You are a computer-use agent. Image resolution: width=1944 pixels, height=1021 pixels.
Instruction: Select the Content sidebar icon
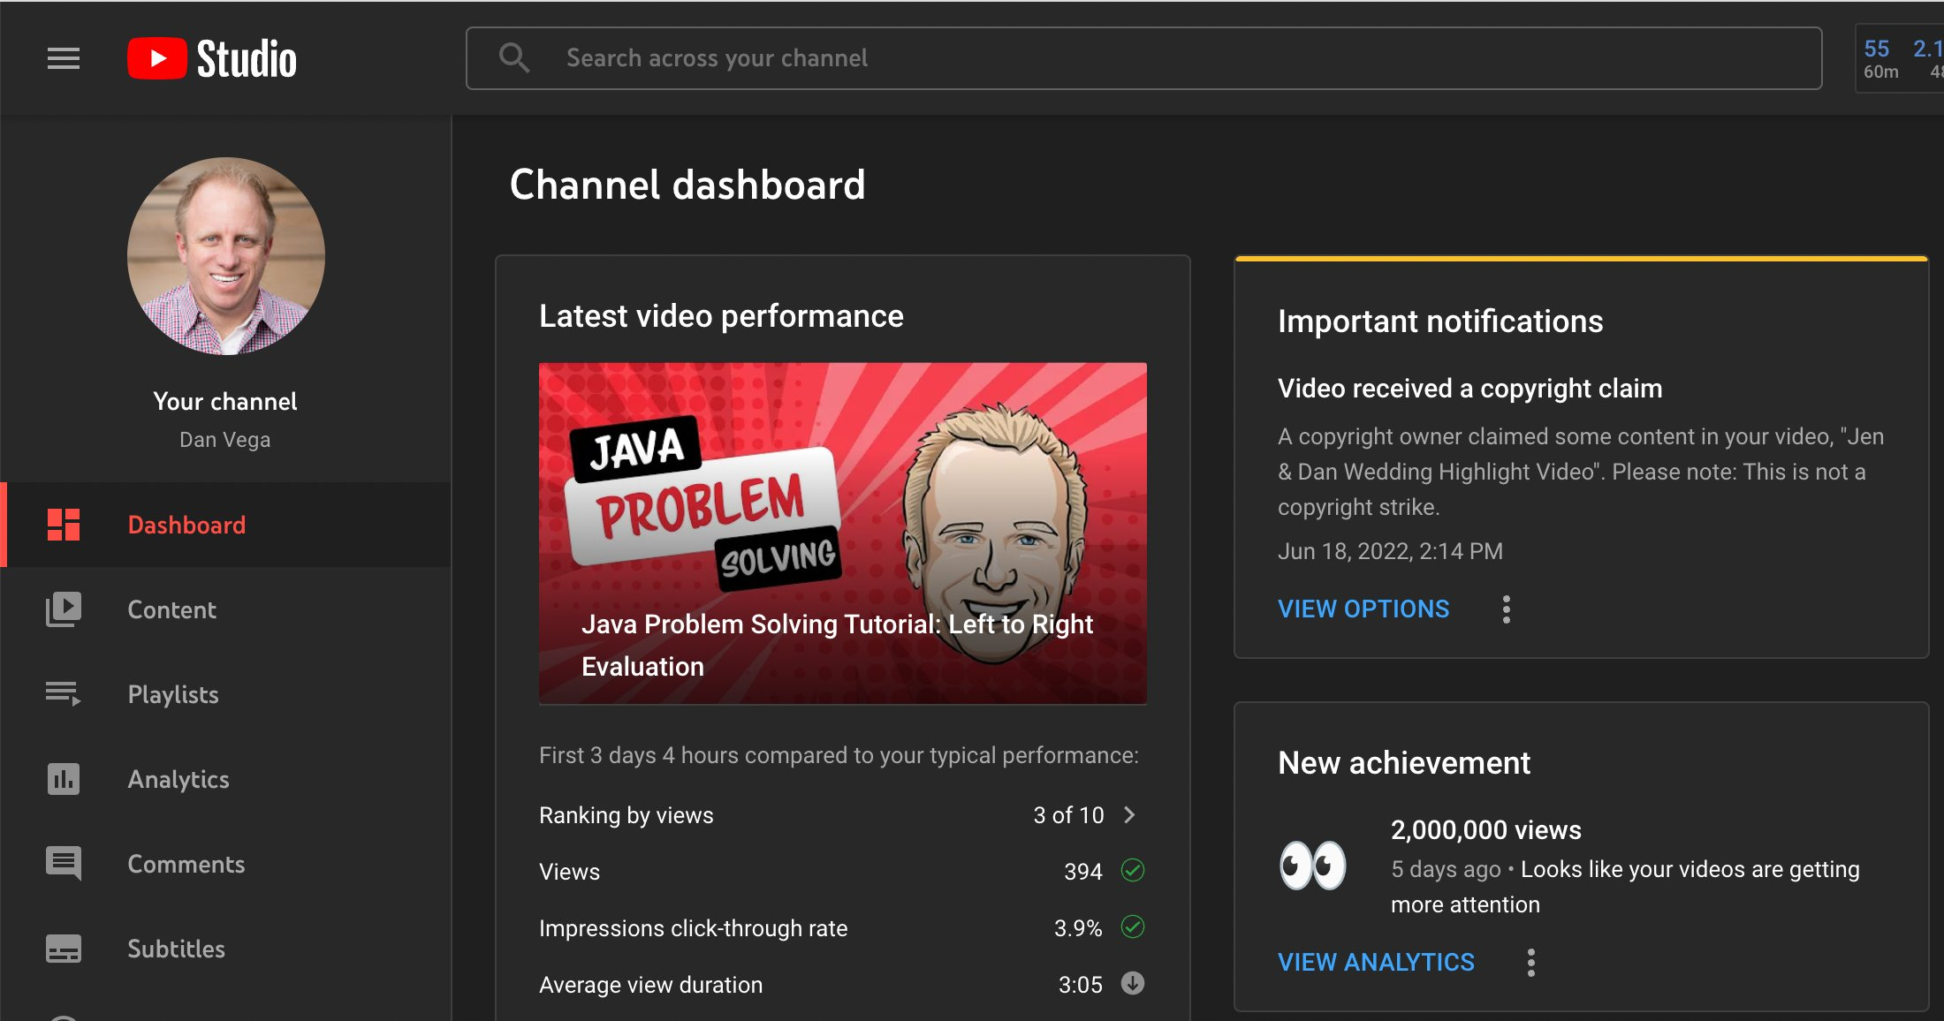pos(63,609)
